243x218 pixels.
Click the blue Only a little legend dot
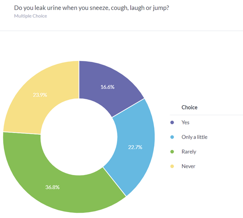pos(172,137)
